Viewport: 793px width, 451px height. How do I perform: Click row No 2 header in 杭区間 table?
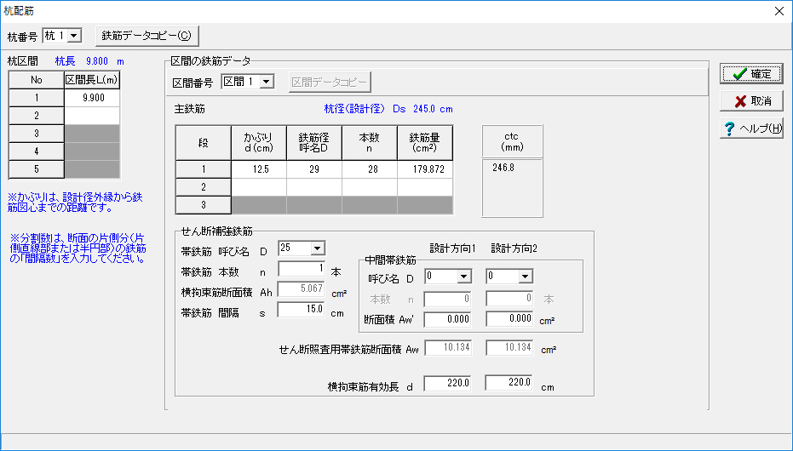click(x=37, y=116)
